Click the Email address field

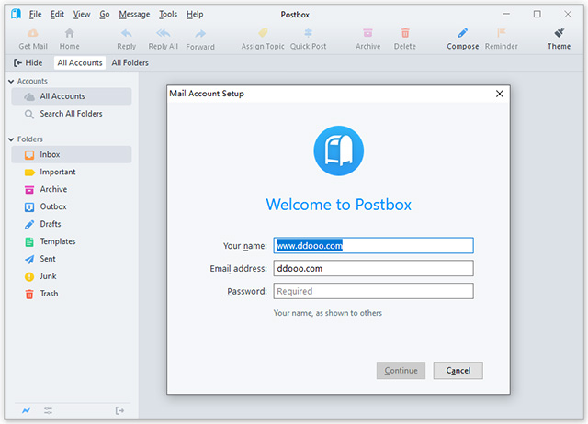(x=373, y=268)
